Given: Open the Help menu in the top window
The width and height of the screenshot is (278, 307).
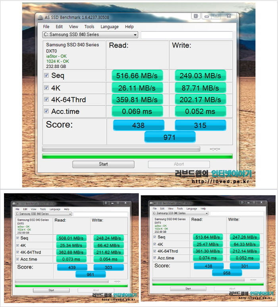Looking at the screenshot, I should pyautogui.click(x=129, y=27).
